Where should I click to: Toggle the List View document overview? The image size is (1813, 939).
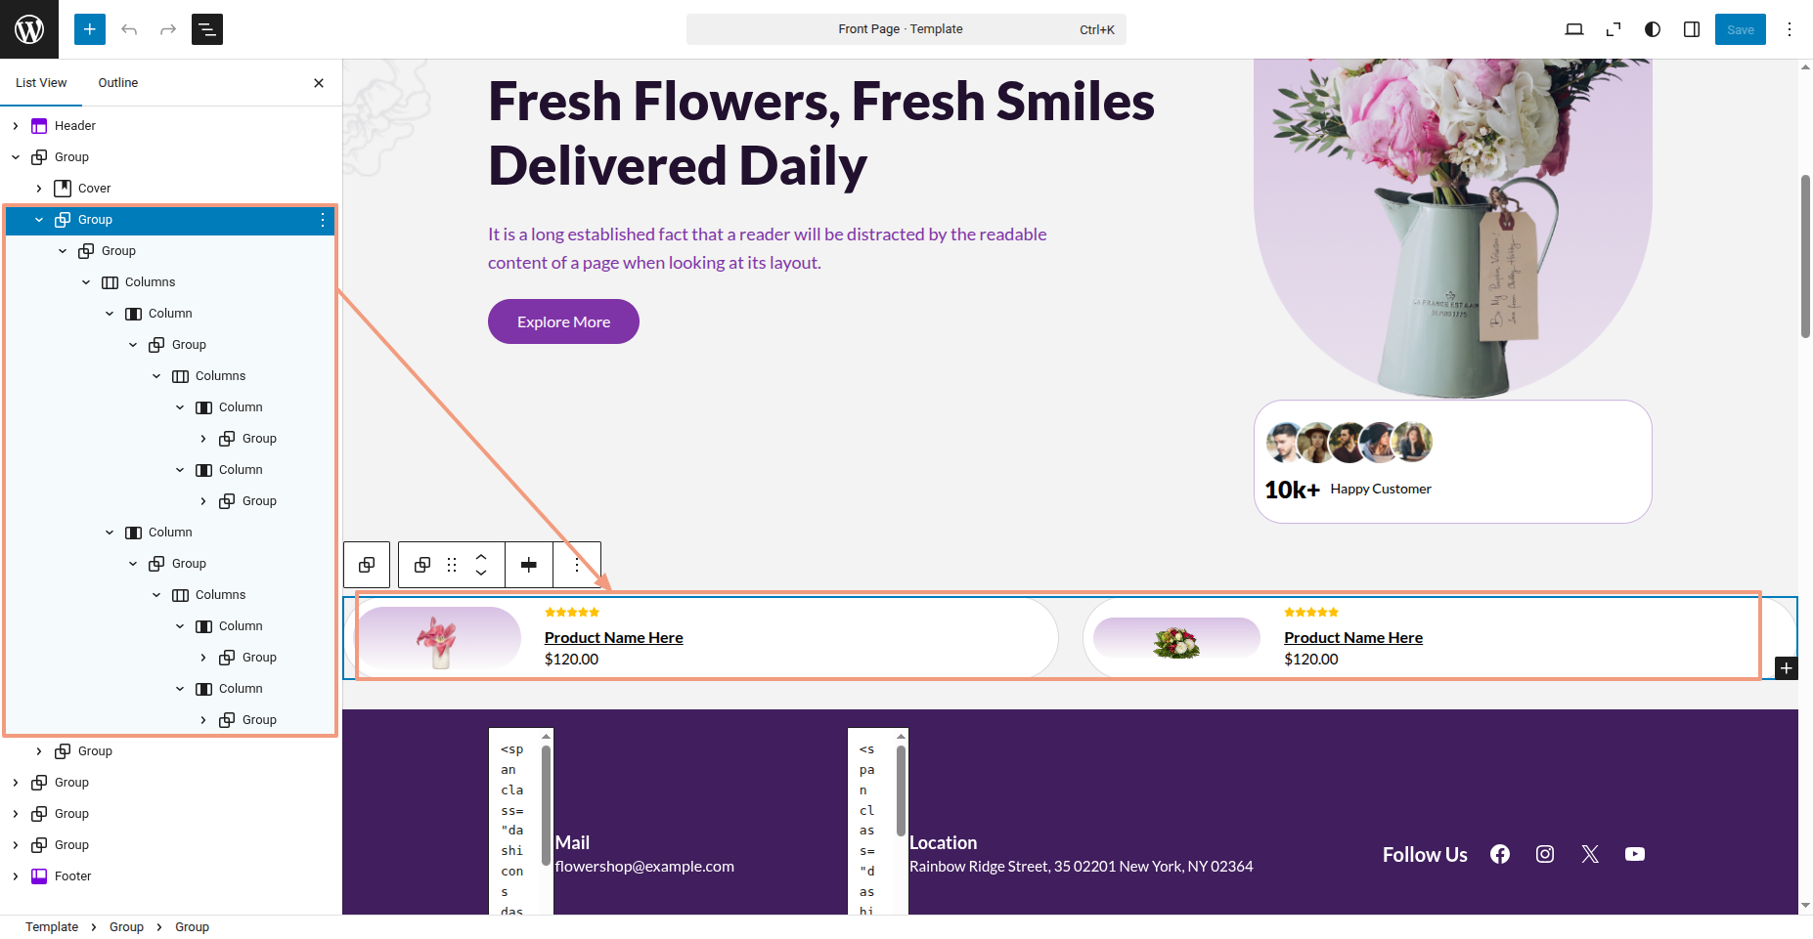207,29
